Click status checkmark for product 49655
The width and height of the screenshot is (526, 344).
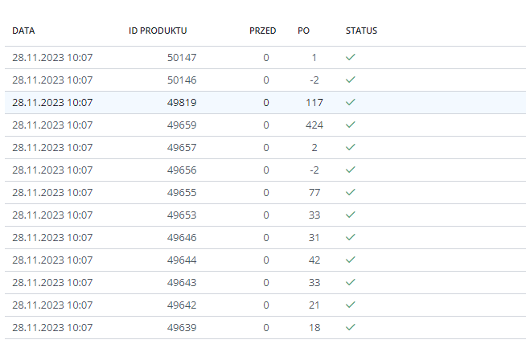pos(350,193)
